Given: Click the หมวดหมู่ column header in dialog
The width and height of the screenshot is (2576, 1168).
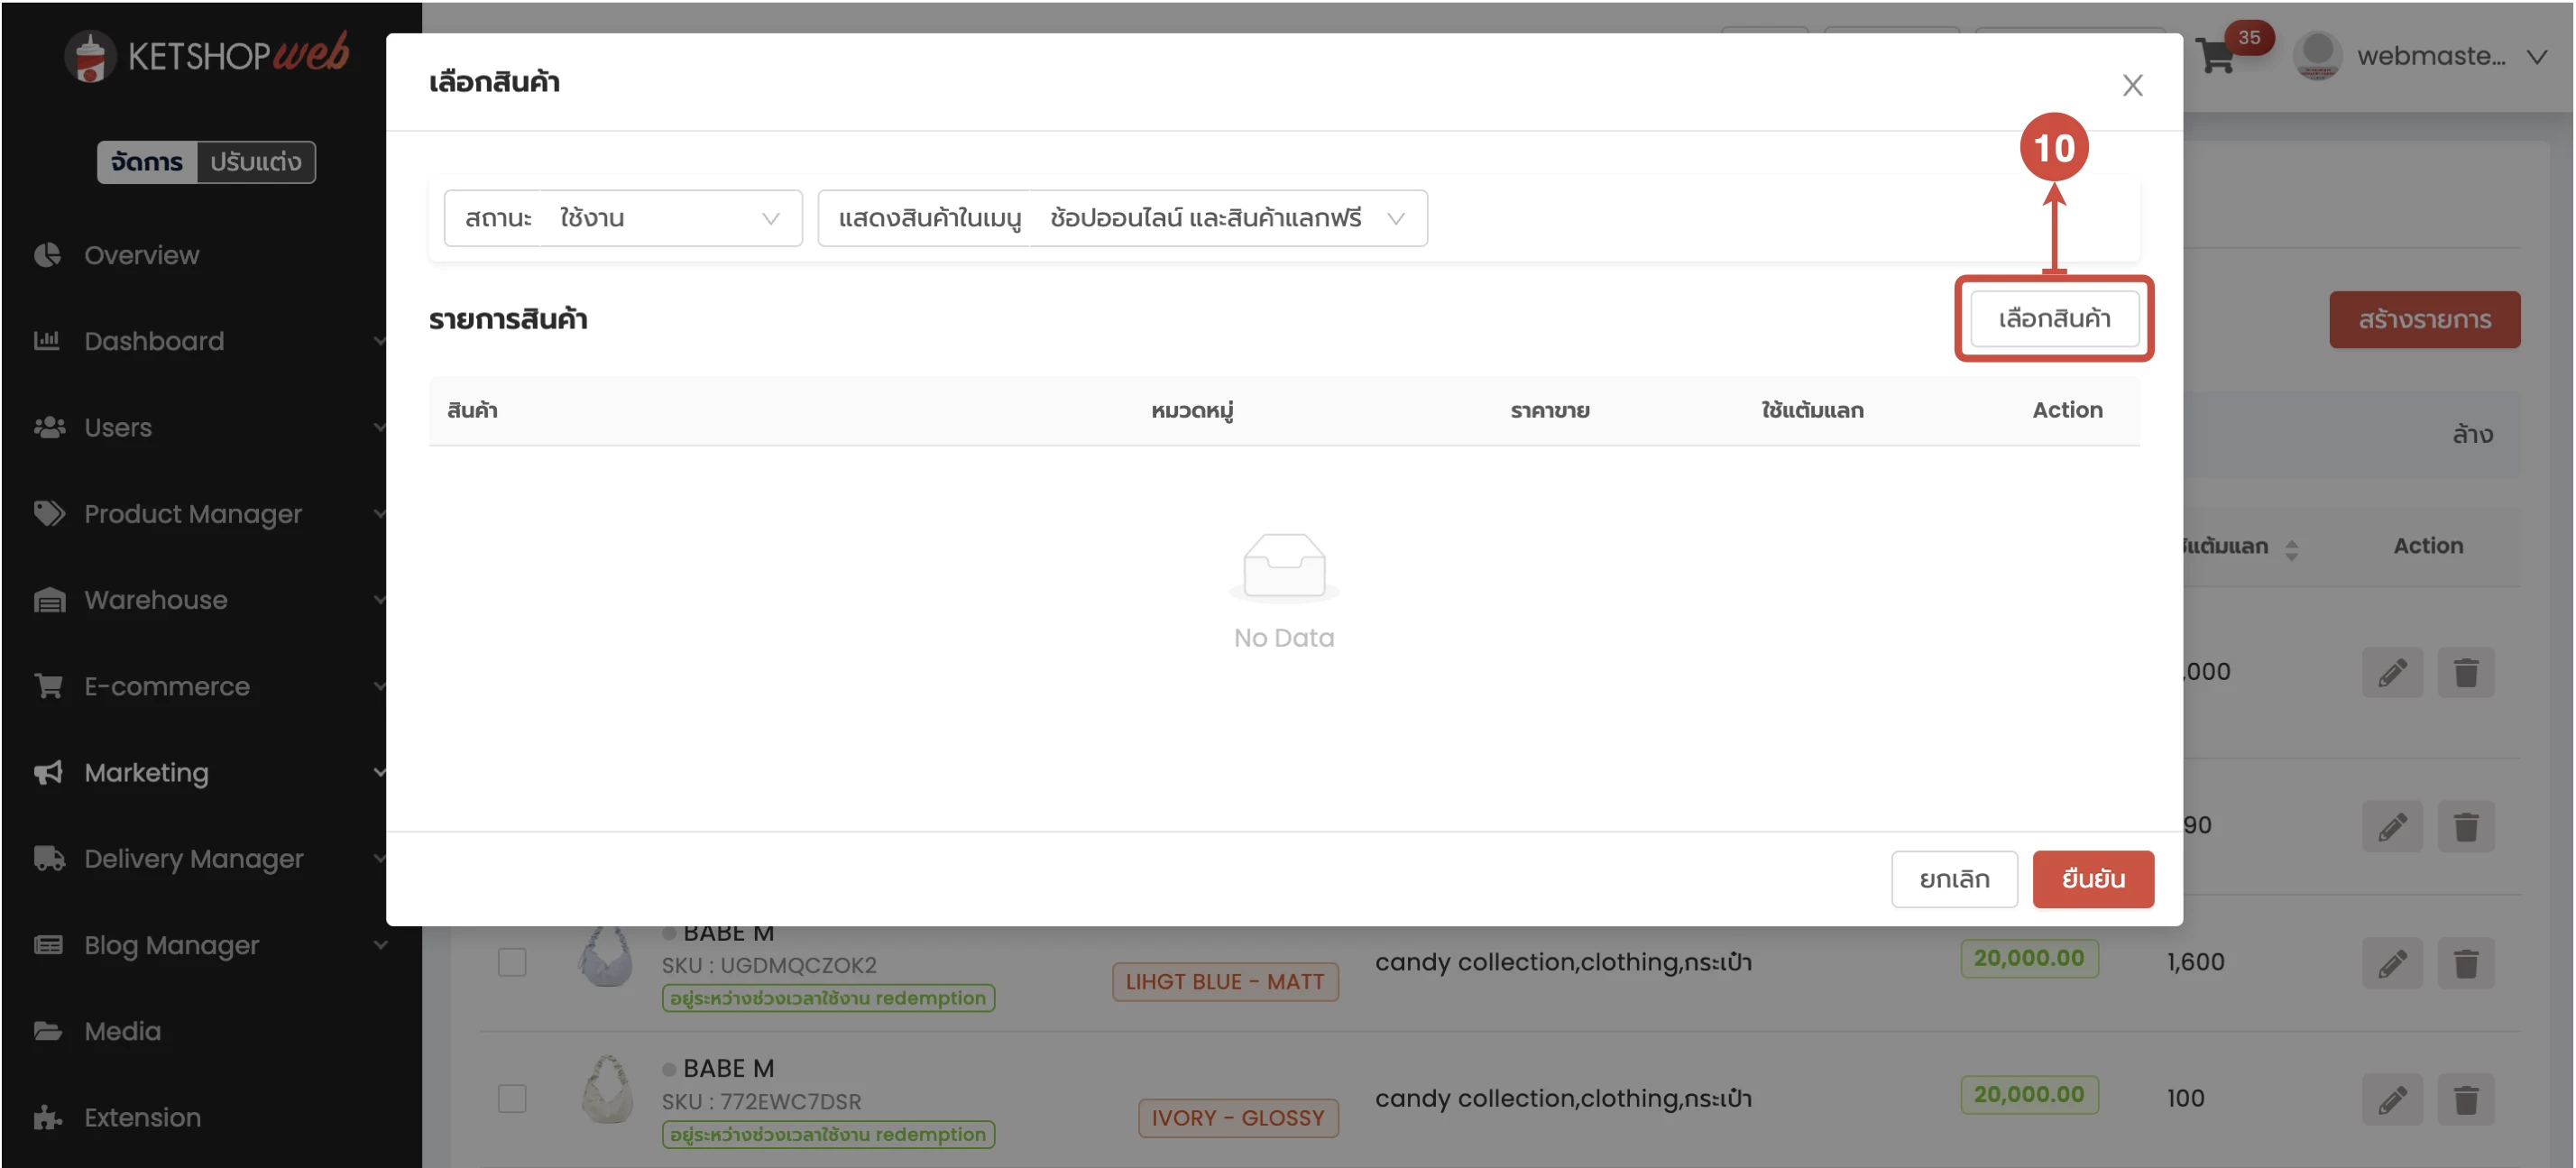Looking at the screenshot, I should (1192, 410).
